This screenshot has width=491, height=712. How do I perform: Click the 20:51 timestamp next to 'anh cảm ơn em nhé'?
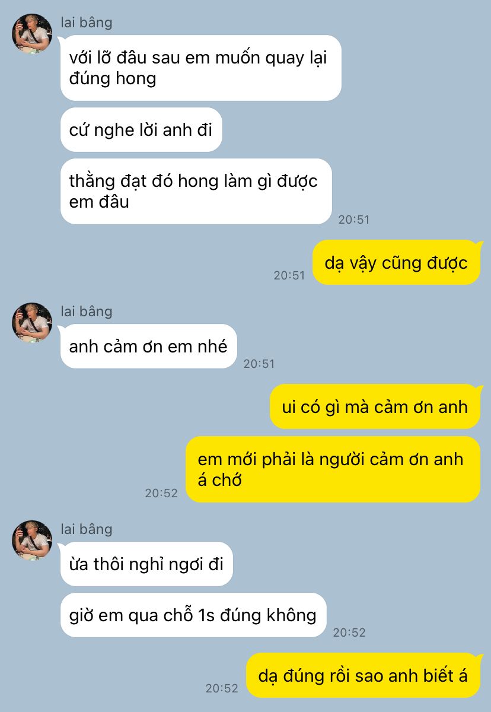coord(259,364)
